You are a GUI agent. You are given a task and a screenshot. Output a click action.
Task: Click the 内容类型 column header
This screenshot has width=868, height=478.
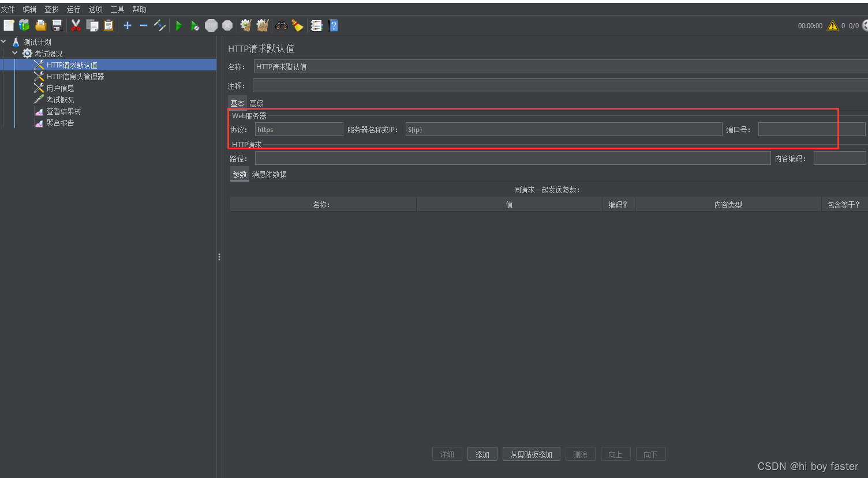(728, 204)
